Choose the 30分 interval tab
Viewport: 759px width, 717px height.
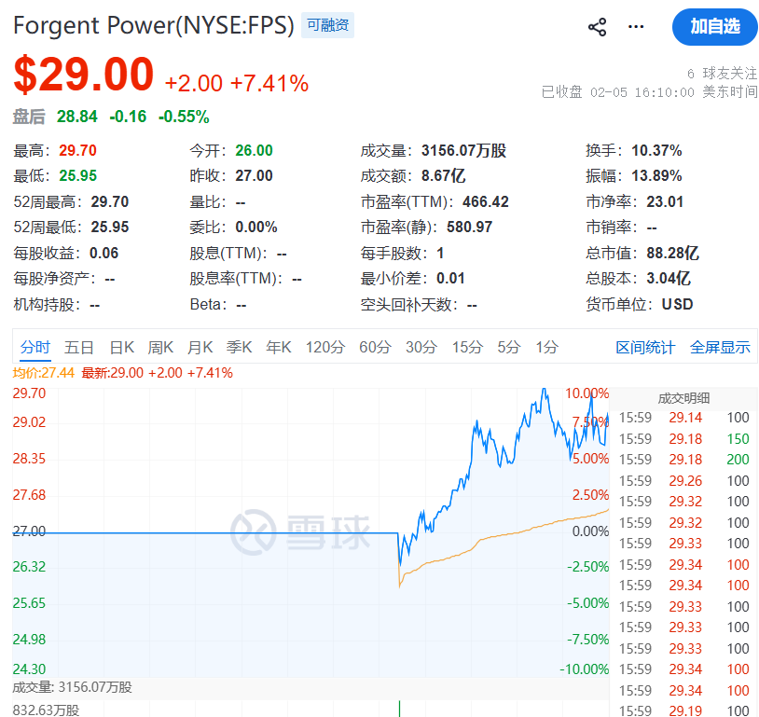(x=421, y=348)
